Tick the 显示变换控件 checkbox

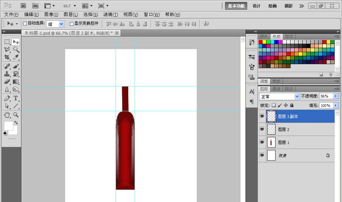pyautogui.click(x=71, y=24)
